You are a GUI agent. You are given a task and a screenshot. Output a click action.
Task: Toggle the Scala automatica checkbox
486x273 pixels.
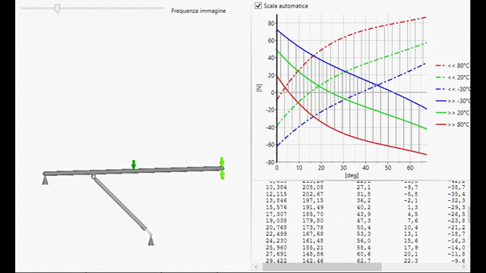click(x=258, y=6)
